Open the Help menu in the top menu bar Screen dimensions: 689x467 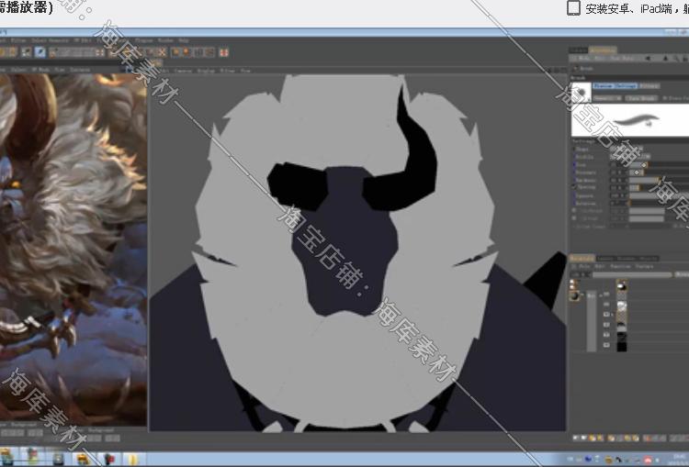click(183, 40)
